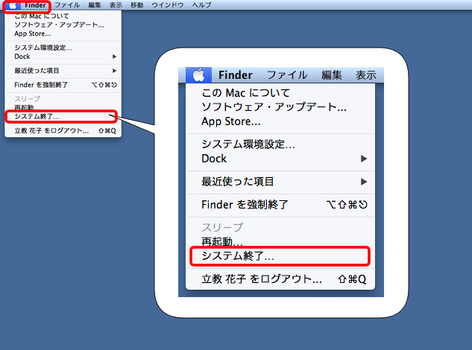The height and width of the screenshot is (350, 472).
Task: Open Finder menu in the top menu bar
Action: pos(35,5)
